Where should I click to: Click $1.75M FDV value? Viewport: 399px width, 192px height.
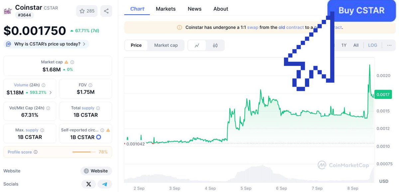(x=86, y=92)
